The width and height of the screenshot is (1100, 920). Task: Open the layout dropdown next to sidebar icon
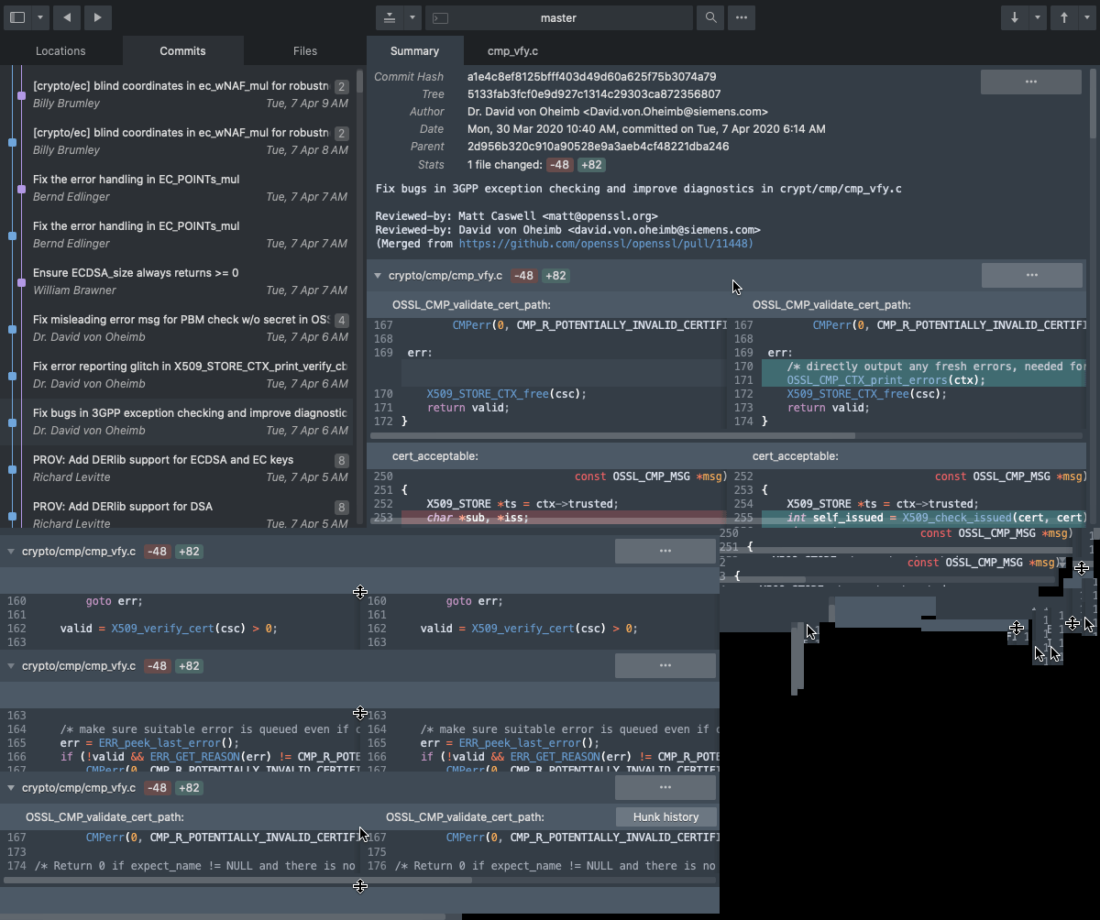40,17
